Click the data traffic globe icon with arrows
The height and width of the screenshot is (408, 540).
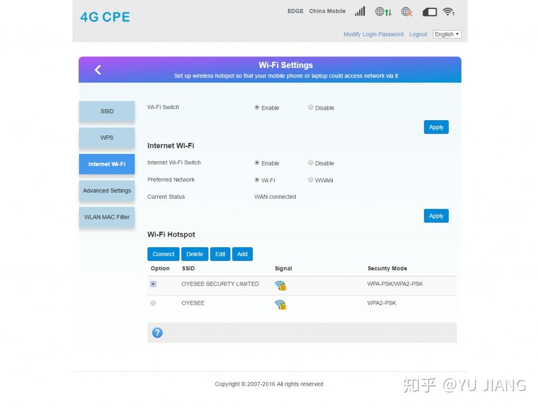[383, 11]
